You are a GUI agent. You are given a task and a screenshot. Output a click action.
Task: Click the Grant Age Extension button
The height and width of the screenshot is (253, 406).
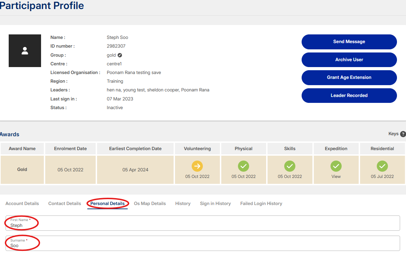click(x=349, y=77)
